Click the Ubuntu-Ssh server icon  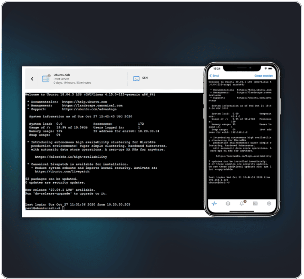(46, 78)
